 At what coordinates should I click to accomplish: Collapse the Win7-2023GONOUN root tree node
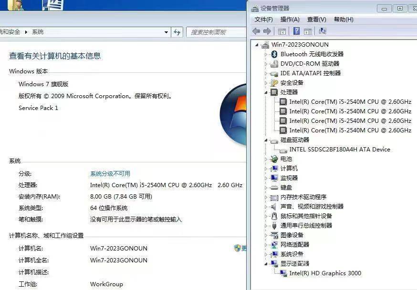[x=257, y=45]
